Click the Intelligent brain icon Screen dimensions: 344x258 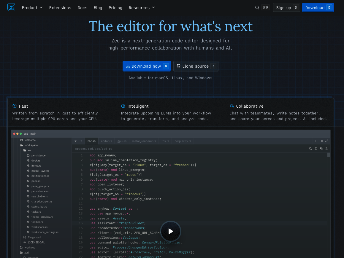pyautogui.click(x=123, y=106)
